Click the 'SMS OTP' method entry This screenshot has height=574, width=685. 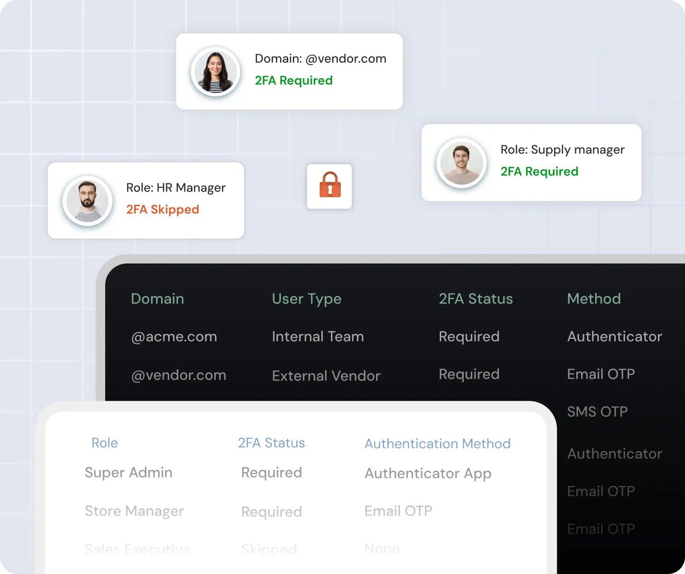[x=597, y=412]
